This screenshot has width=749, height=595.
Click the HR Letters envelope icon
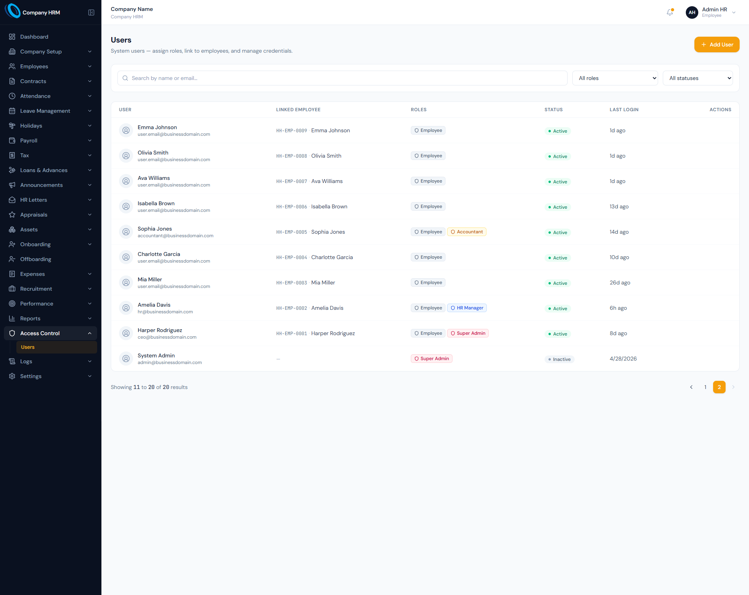tap(12, 200)
